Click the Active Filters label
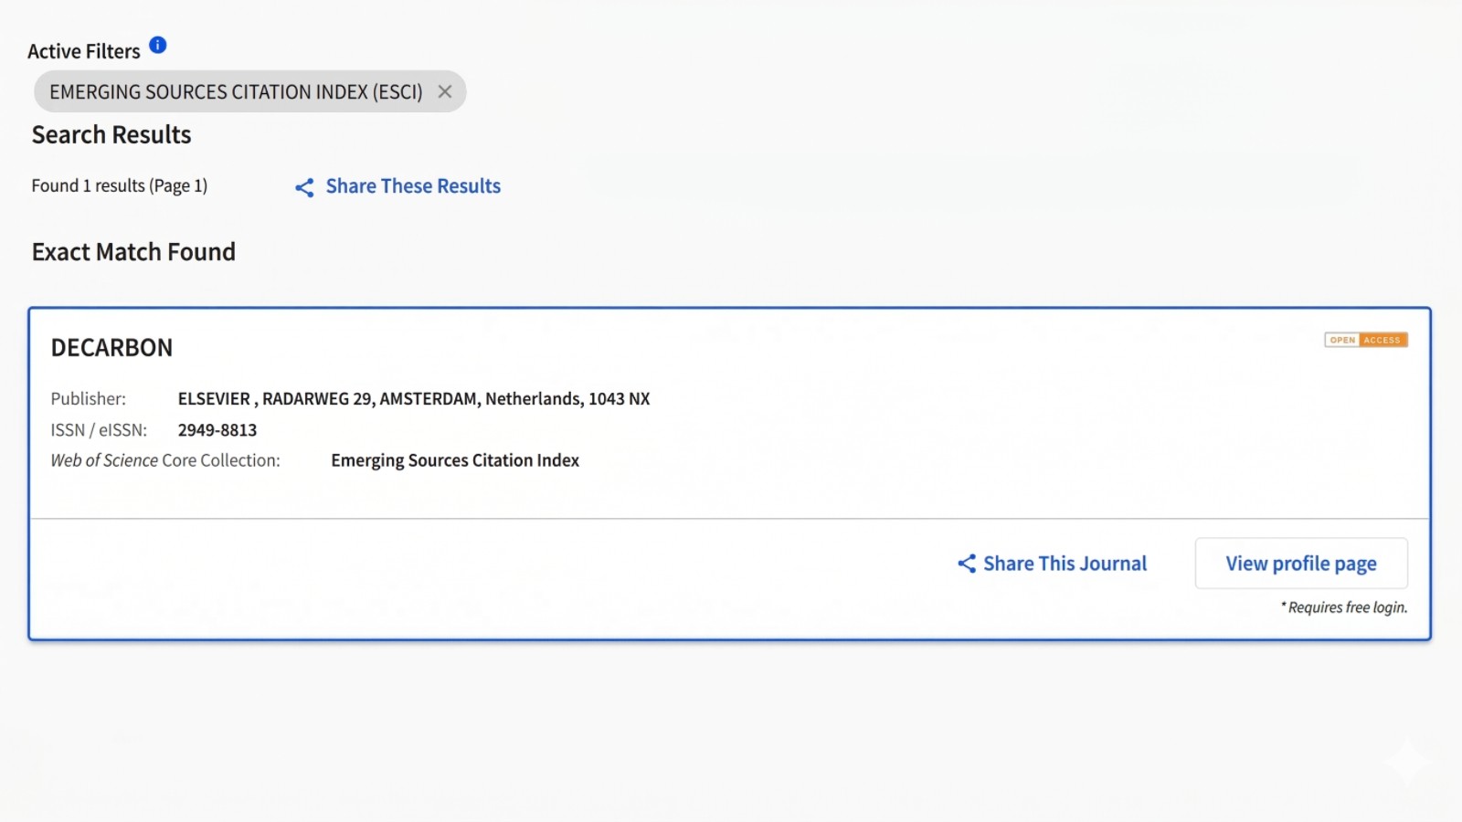Viewport: 1462px width, 822px height. point(84,52)
